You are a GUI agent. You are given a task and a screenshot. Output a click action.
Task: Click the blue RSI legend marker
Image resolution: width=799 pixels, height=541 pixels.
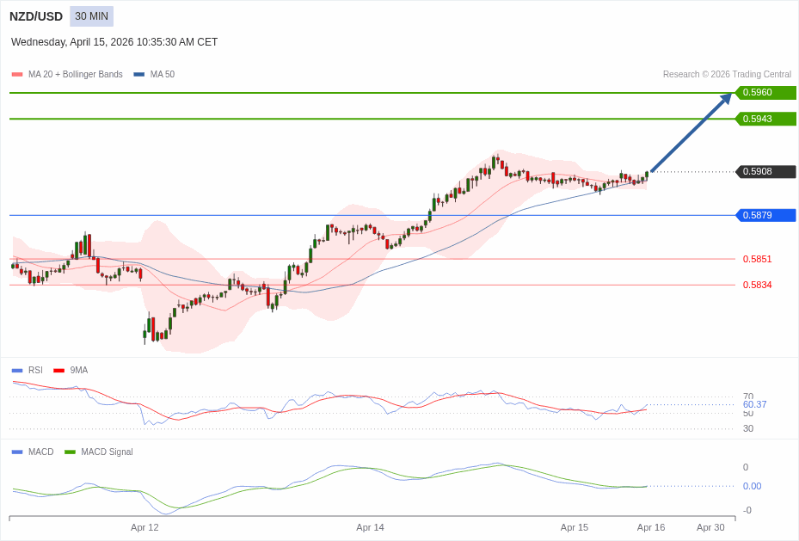(x=17, y=371)
